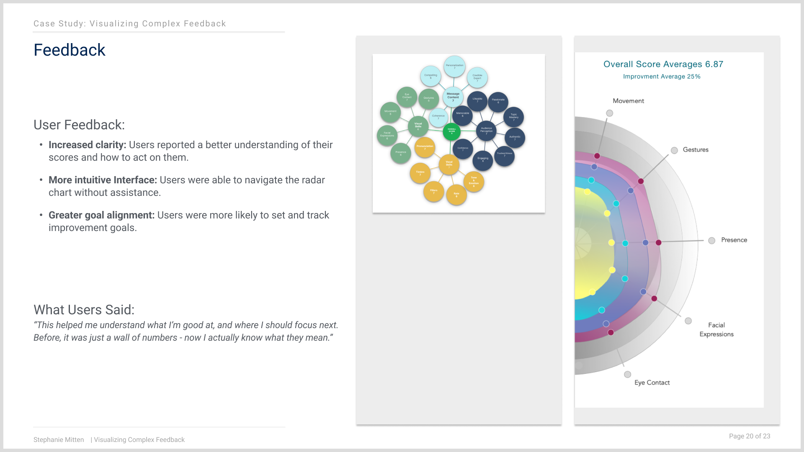Click the Tone & Emotion bubble
This screenshot has width=804, height=452.
[474, 181]
